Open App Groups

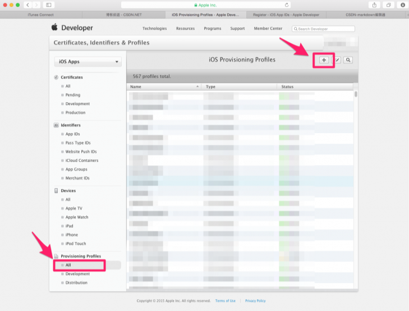pyautogui.click(x=76, y=170)
